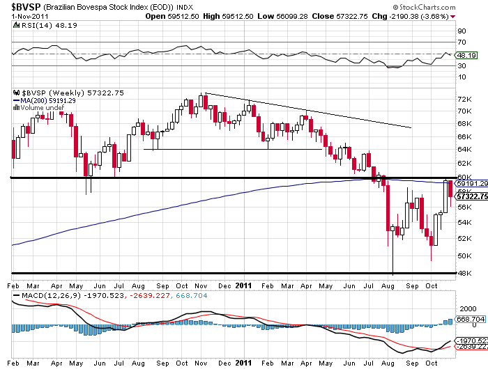Click the 48.19 RSI value tag
Viewport: 488px width, 369px height.
466,55
